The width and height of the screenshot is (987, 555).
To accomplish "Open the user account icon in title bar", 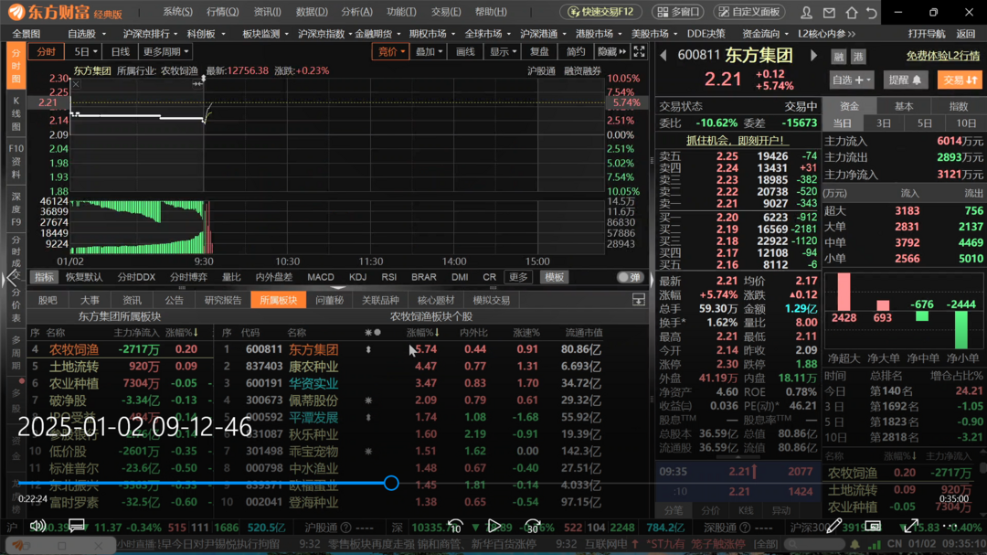I will pyautogui.click(x=806, y=12).
